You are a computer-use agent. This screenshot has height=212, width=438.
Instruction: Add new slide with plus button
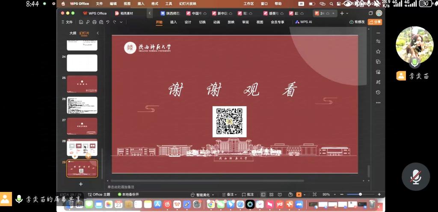(81, 184)
